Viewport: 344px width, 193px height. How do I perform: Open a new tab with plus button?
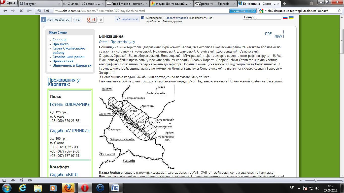click(285, 4)
